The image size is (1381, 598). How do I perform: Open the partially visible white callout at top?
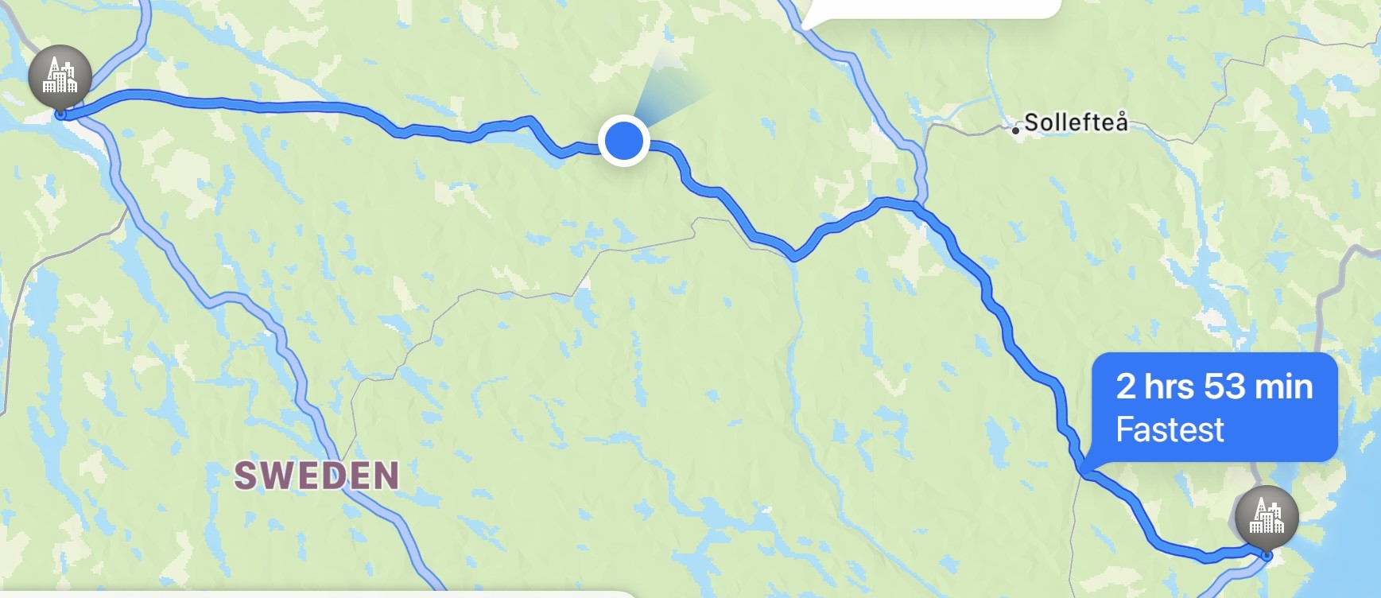click(x=930, y=10)
